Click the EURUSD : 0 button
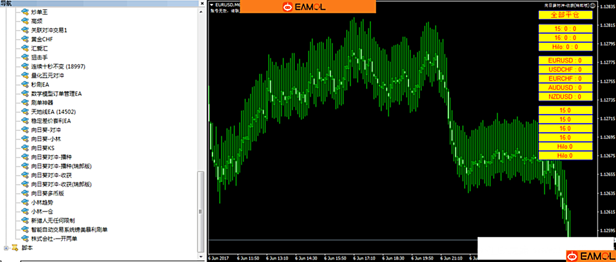616x262 pixels. pos(565,60)
